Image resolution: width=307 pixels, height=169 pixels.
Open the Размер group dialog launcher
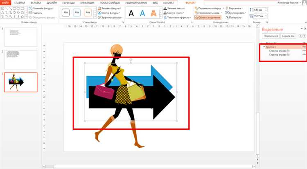(266, 23)
